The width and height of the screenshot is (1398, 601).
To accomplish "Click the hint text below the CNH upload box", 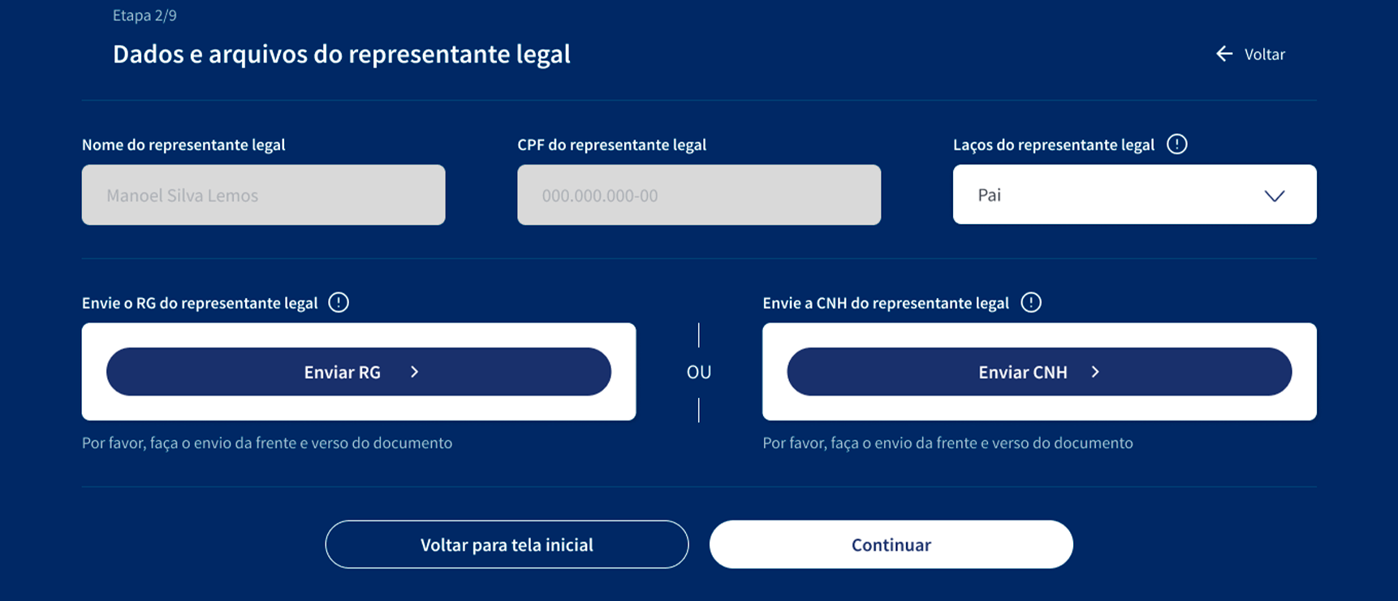I will click(x=947, y=443).
